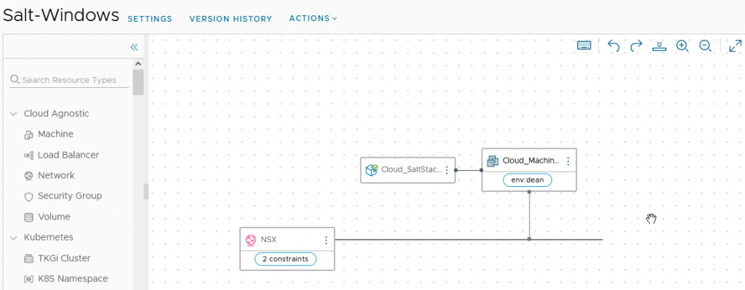745x290 pixels.
Task: Click the NSX network globe icon
Action: click(251, 240)
